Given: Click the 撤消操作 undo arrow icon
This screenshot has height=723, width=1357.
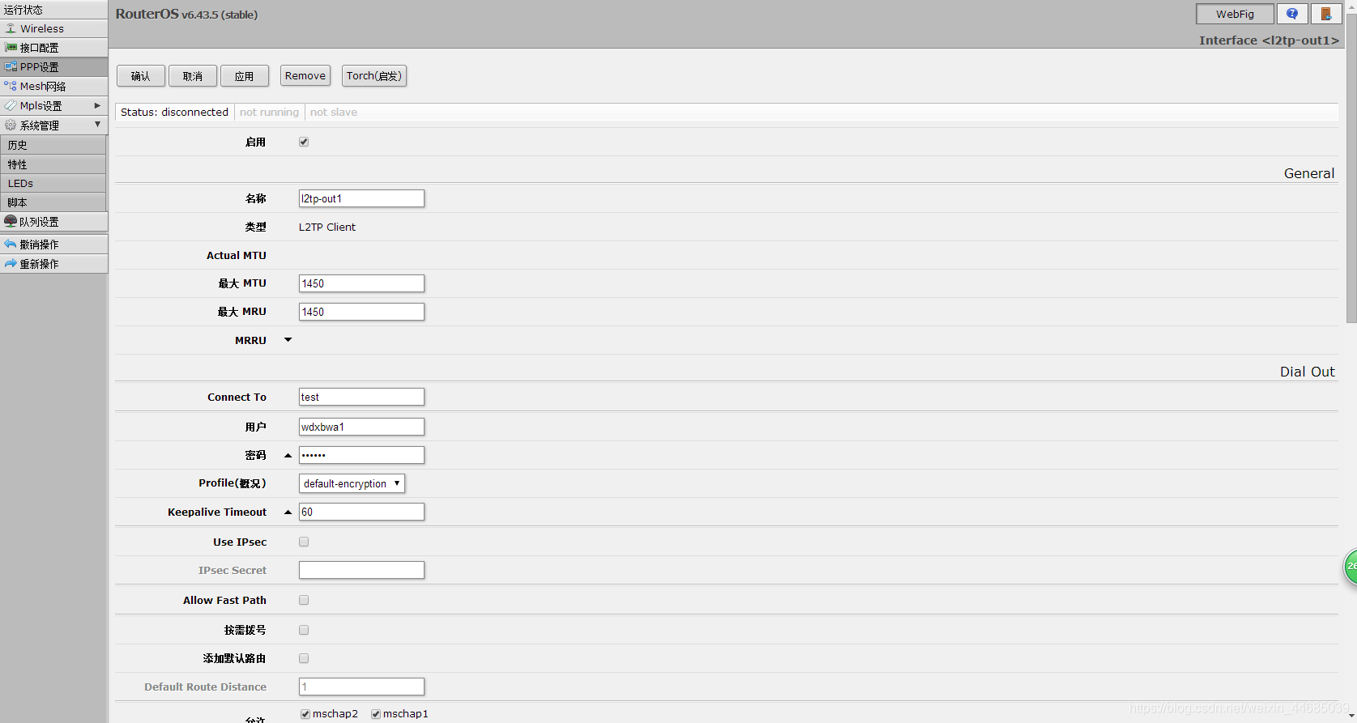Looking at the screenshot, I should (11, 244).
